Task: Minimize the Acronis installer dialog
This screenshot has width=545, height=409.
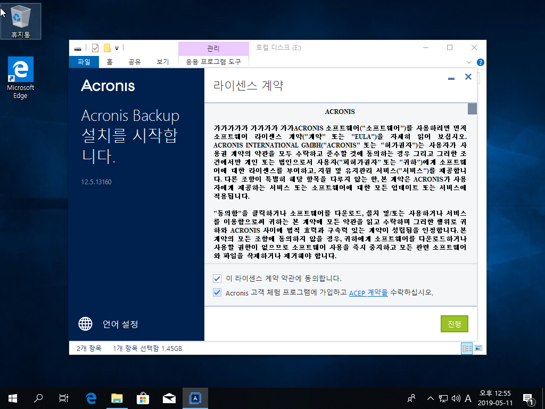Action: (x=451, y=79)
